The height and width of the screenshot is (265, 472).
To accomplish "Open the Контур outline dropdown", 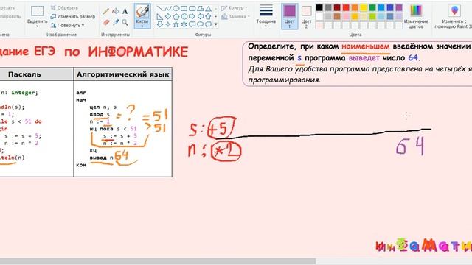I will (x=235, y=8).
